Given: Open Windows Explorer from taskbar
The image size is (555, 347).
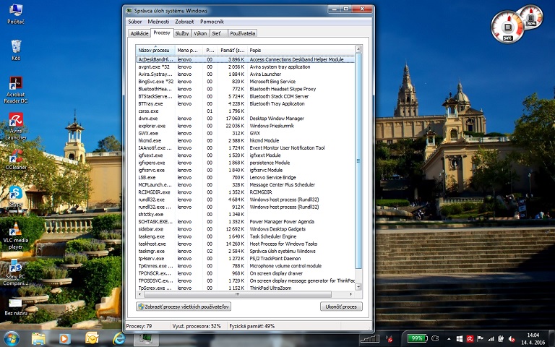Looking at the screenshot, I should coord(38,339).
